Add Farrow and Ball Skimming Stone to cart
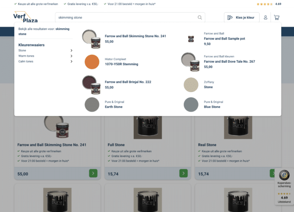 [x=93, y=173]
